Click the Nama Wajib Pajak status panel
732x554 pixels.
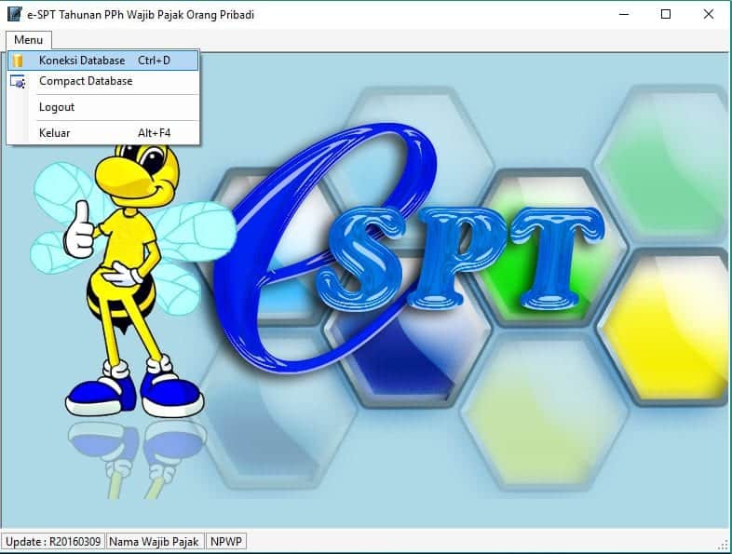pyautogui.click(x=155, y=542)
